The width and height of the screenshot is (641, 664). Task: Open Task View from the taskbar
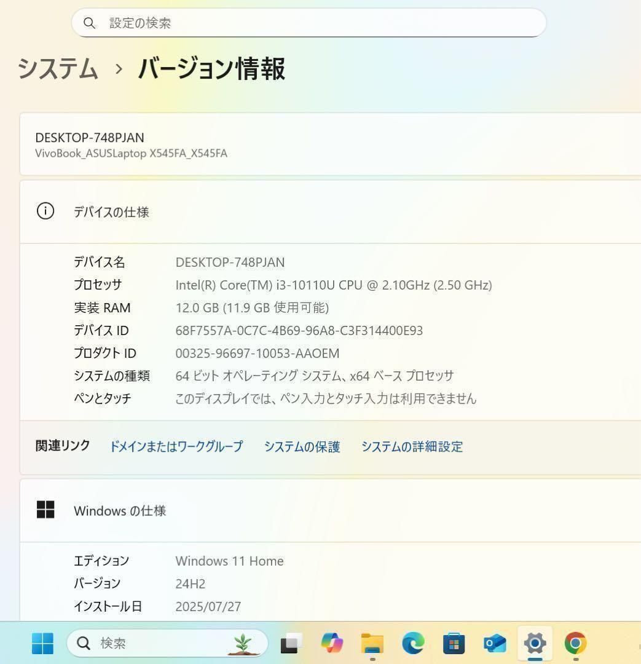tap(290, 643)
